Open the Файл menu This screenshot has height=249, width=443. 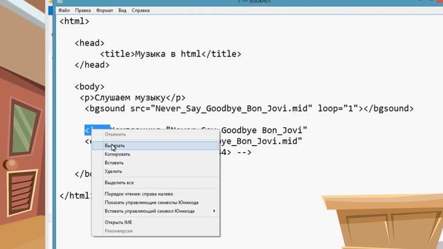(64, 10)
